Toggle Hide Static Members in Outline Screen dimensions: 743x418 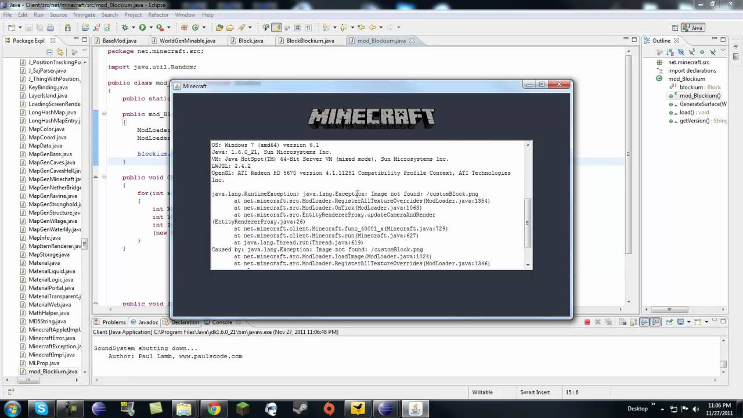(692, 52)
